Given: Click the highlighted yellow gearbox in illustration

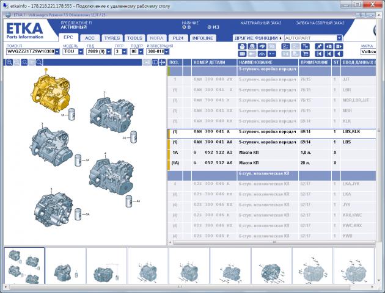Looking at the screenshot, I should point(50,93).
